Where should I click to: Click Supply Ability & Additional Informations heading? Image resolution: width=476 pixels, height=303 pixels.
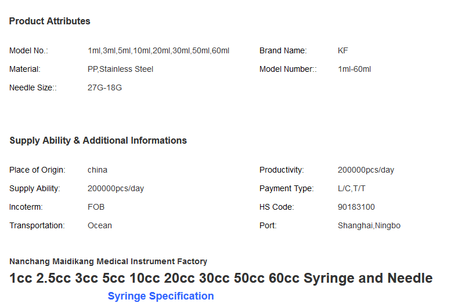point(98,141)
